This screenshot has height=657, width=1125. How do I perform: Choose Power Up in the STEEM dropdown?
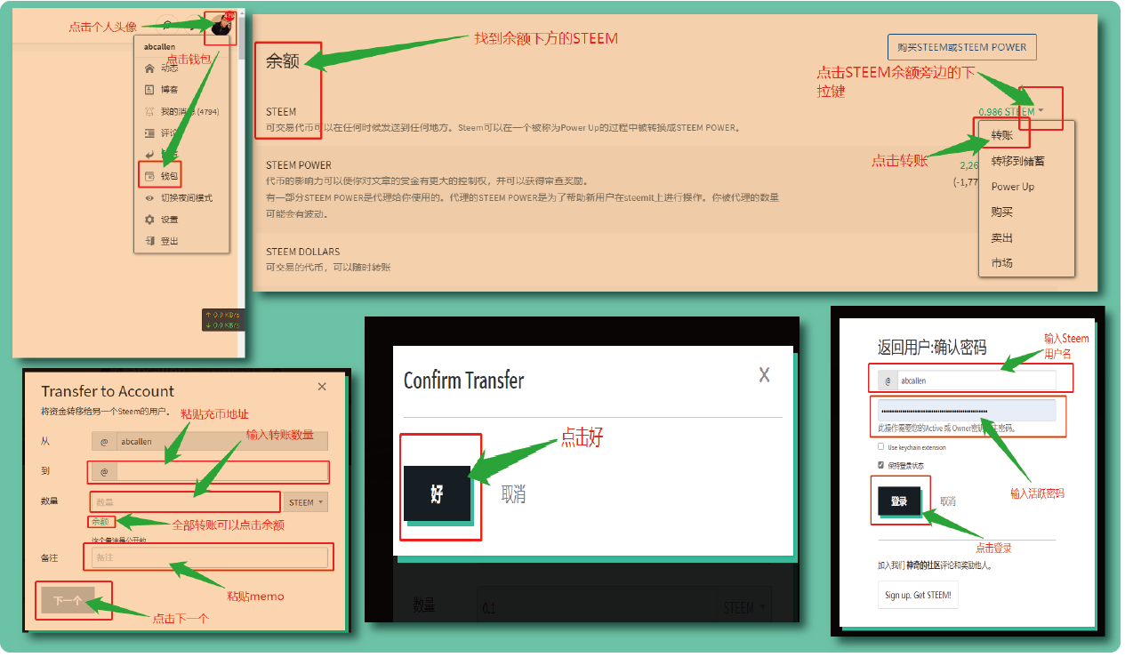1013,187
